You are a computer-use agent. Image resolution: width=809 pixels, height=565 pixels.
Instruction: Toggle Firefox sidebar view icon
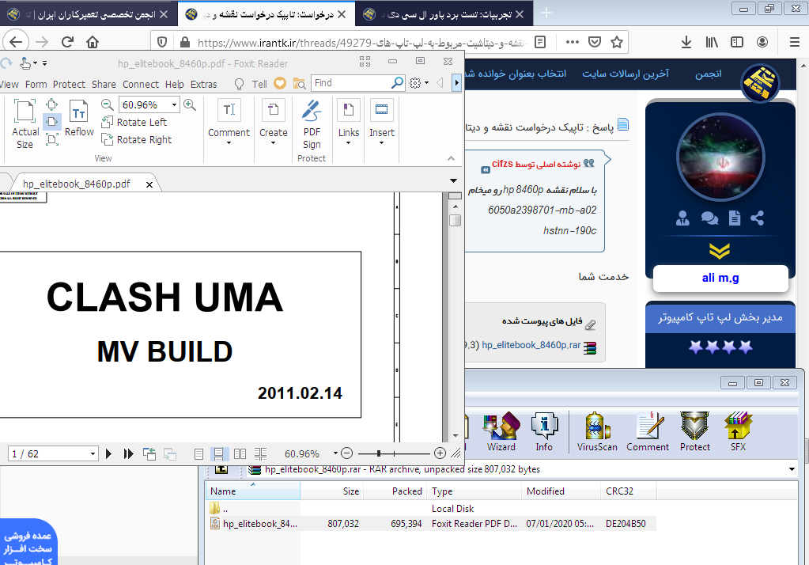click(x=737, y=42)
